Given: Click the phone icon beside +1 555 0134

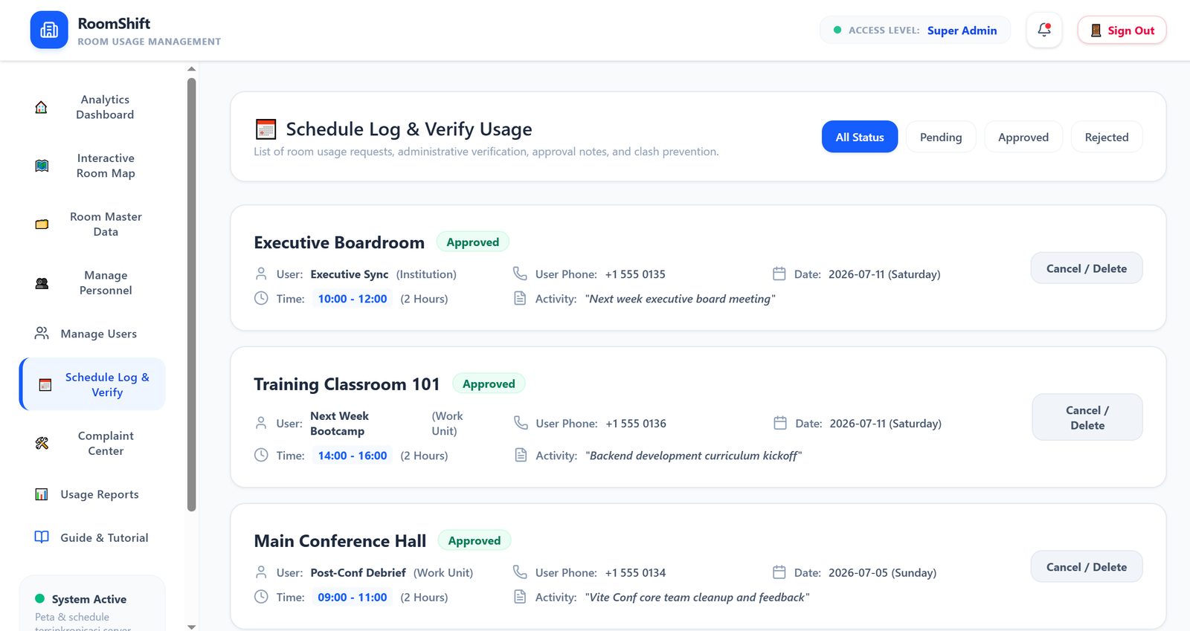Looking at the screenshot, I should point(520,572).
